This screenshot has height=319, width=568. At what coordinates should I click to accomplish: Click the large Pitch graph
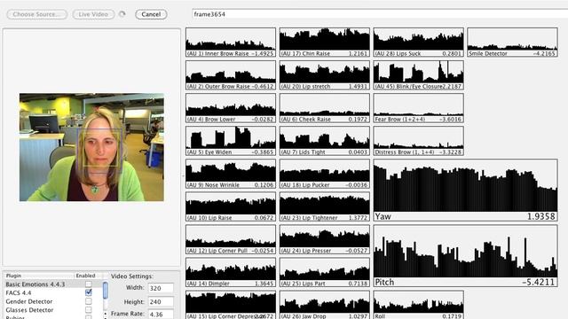coord(465,256)
